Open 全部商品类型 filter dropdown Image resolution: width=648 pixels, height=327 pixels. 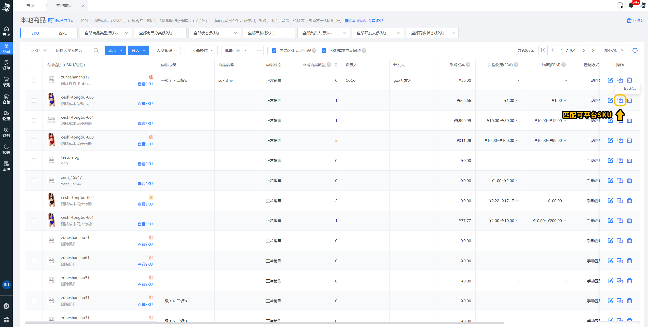coord(106,33)
